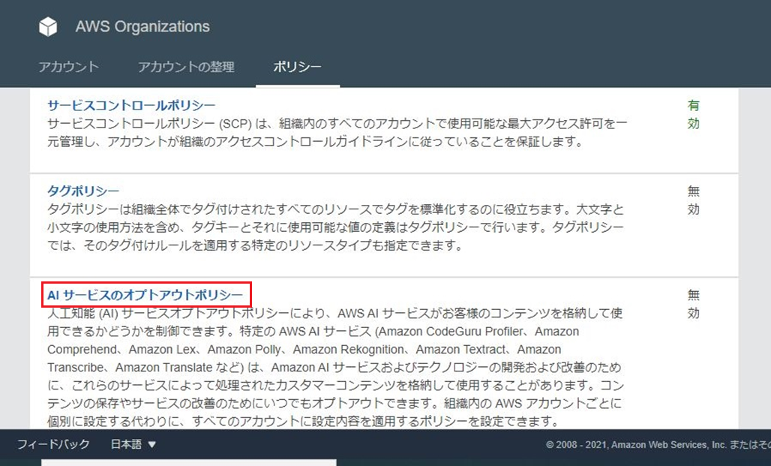
Task: Open the アカウント tab
Action: pyautogui.click(x=68, y=67)
